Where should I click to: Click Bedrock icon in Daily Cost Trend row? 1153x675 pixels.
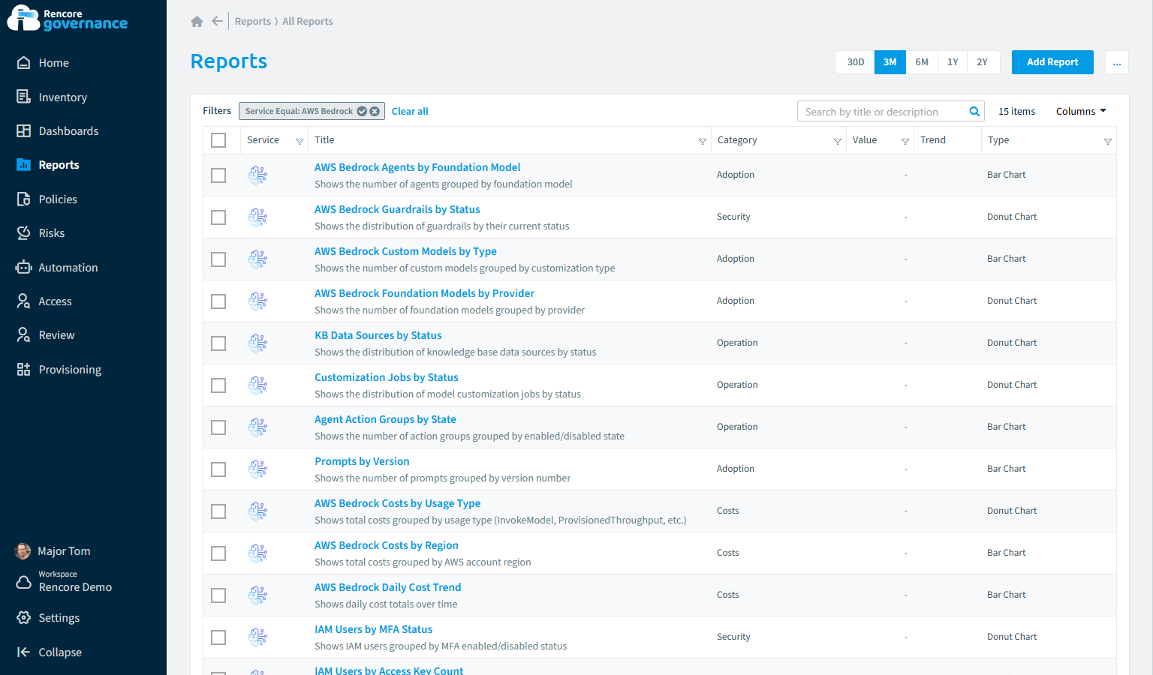pos(258,595)
